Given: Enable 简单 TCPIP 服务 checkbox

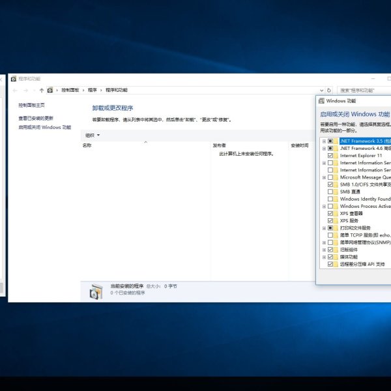Looking at the screenshot, I should point(330,235).
